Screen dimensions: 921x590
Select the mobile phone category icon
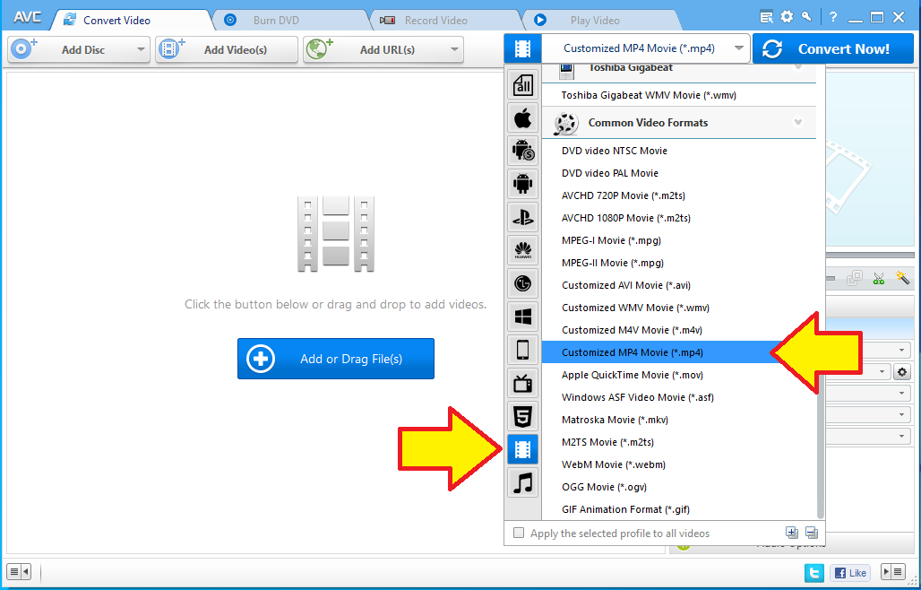[x=522, y=351]
